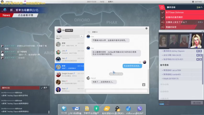Click first icon beside 电话号码 010-3276-821 row
The height and width of the screenshot is (115, 204).
click(x=198, y=59)
